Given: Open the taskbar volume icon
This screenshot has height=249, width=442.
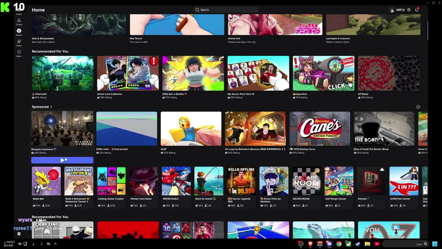Looking at the screenshot, I should point(19,244).
